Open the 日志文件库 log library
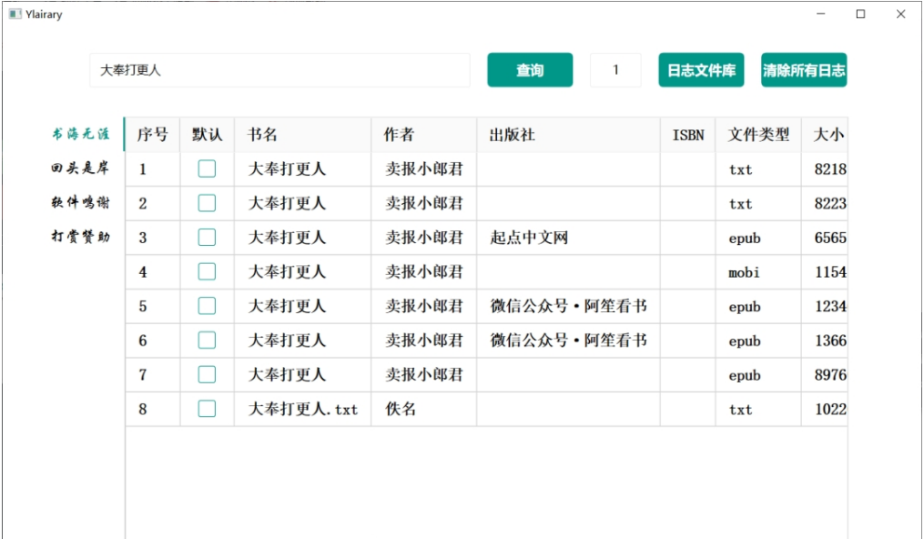924x539 pixels. coord(700,70)
